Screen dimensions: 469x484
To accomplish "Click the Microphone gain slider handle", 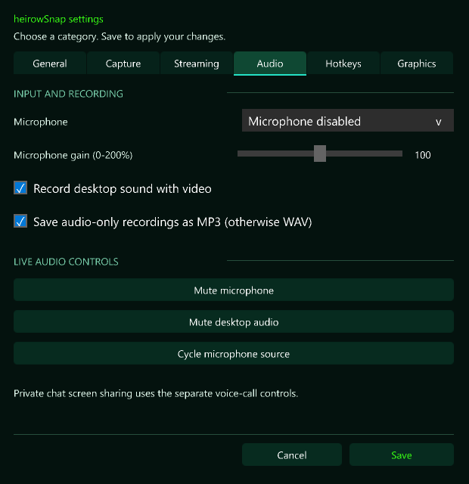I will coord(320,154).
